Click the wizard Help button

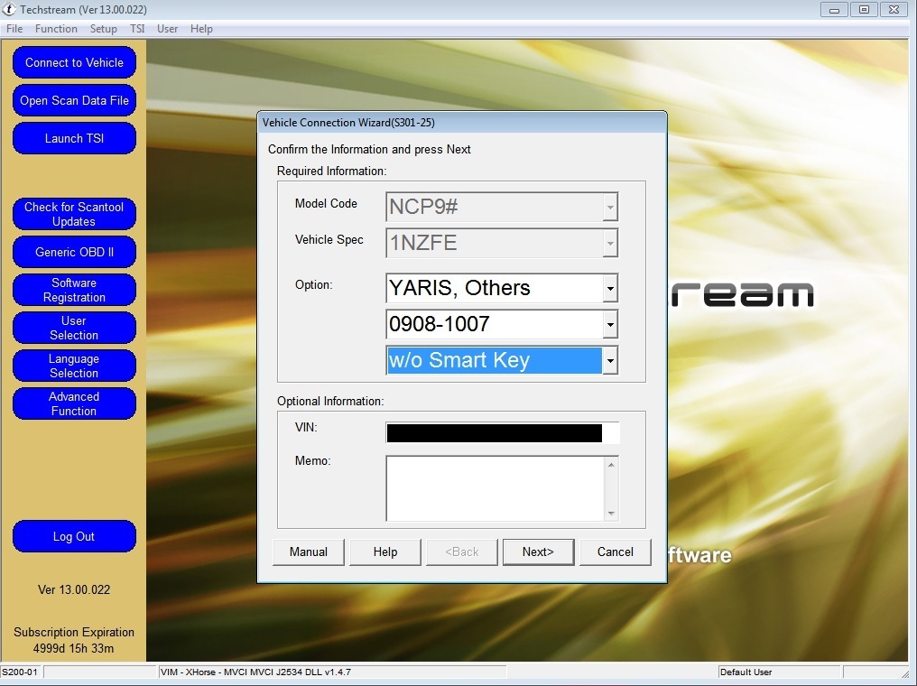[x=384, y=552]
